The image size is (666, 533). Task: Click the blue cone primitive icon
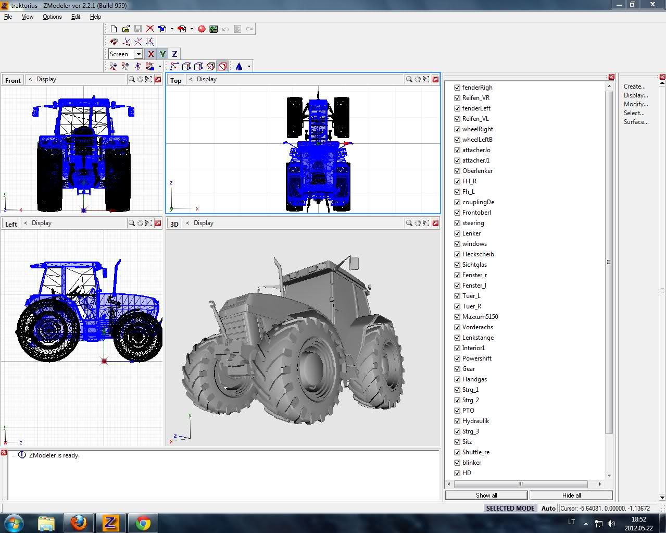(239, 66)
